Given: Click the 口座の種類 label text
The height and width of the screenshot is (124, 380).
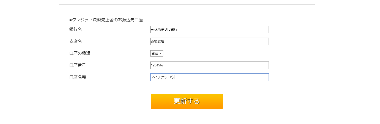Looking at the screenshot, I should point(80,53).
